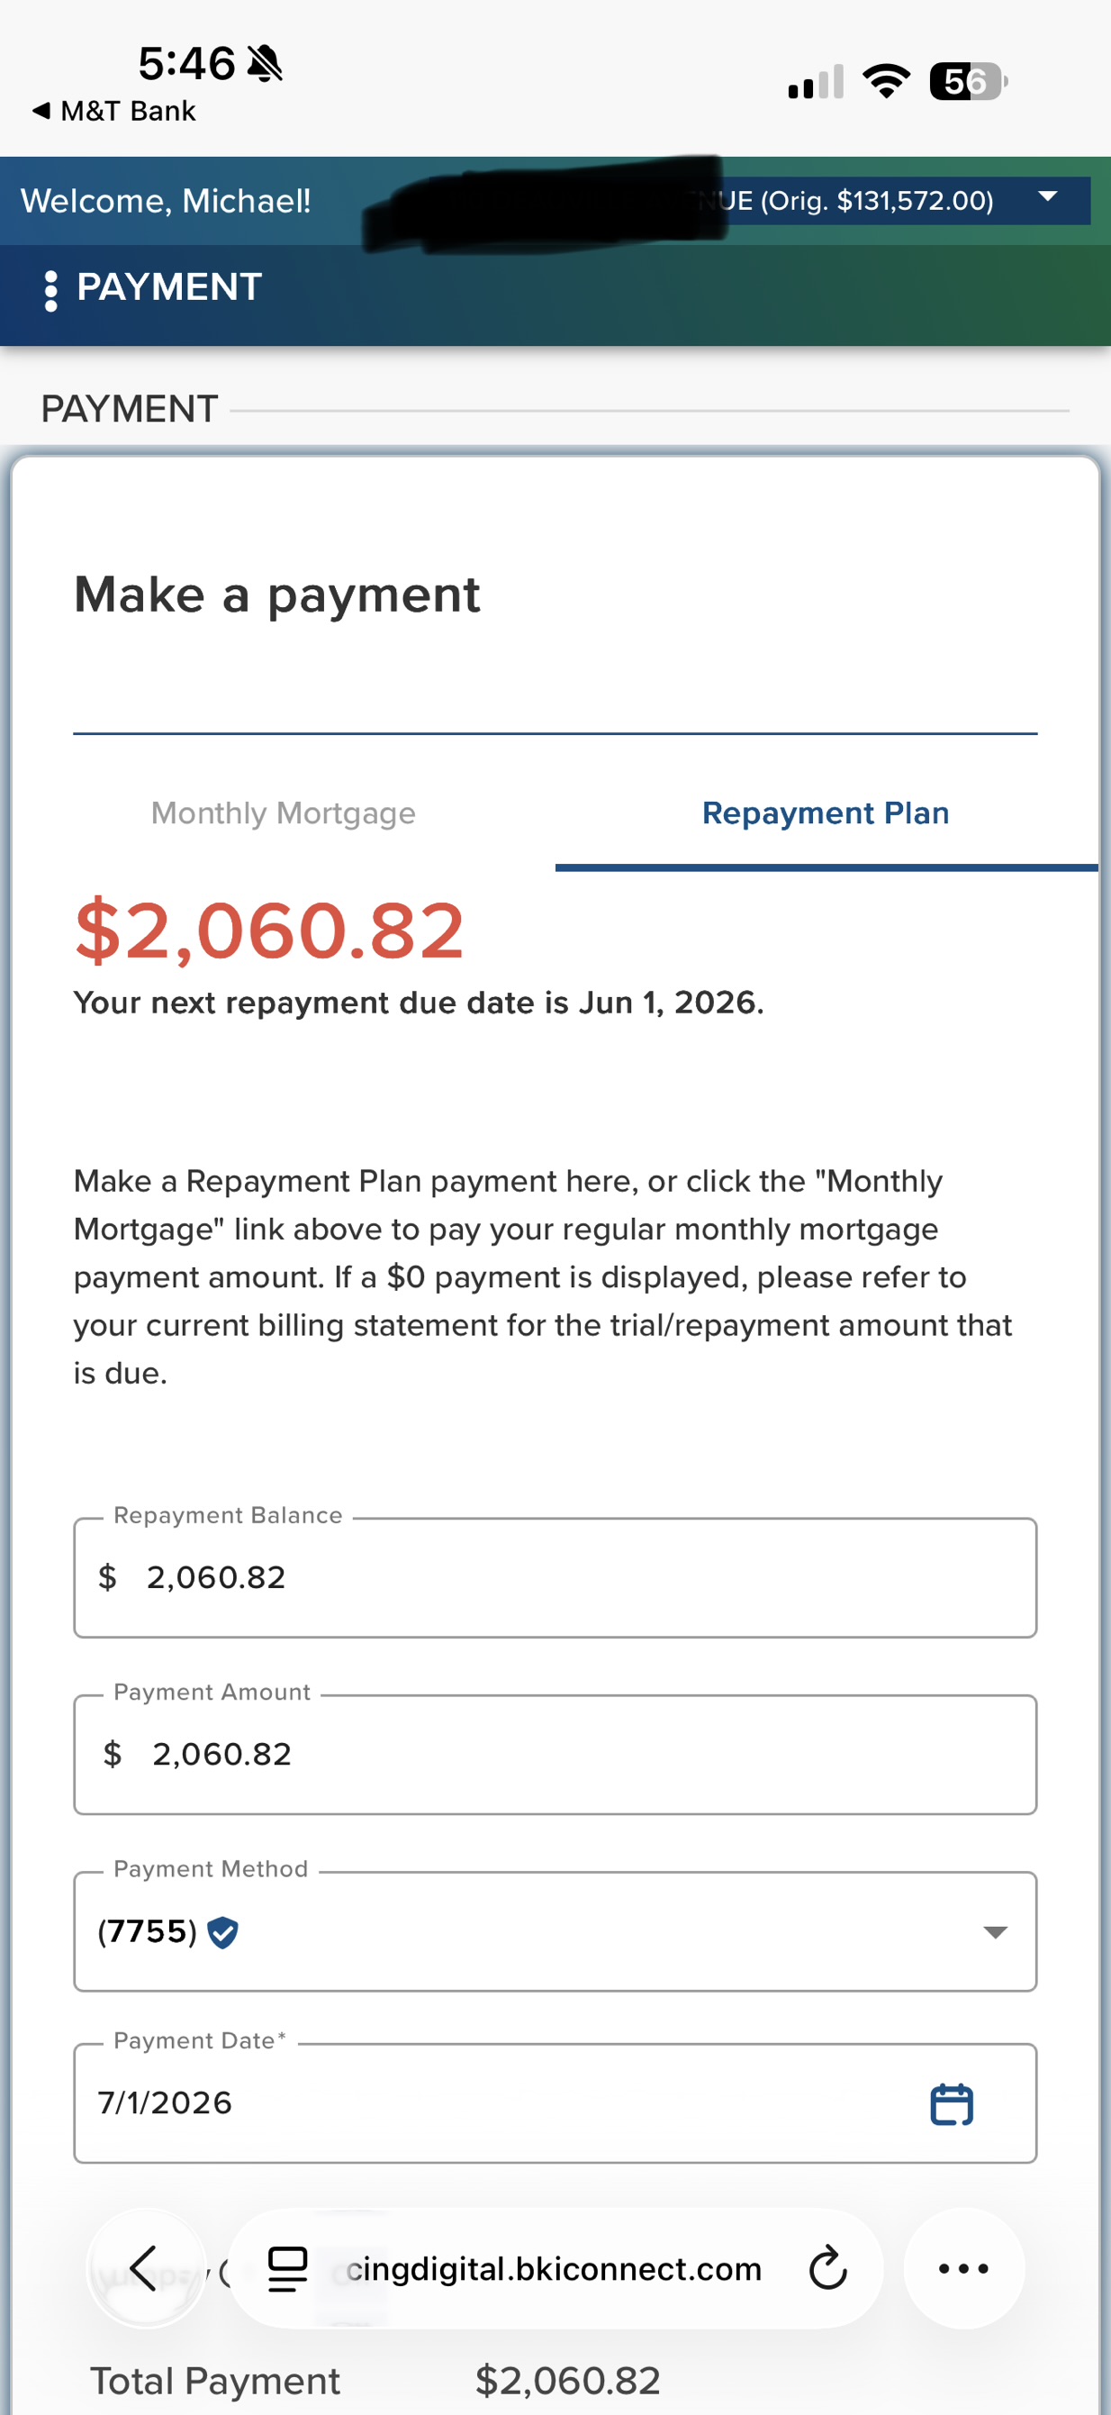1111x2415 pixels.
Task: Open the three-dot PAYMENT menu icon
Action: [50, 290]
